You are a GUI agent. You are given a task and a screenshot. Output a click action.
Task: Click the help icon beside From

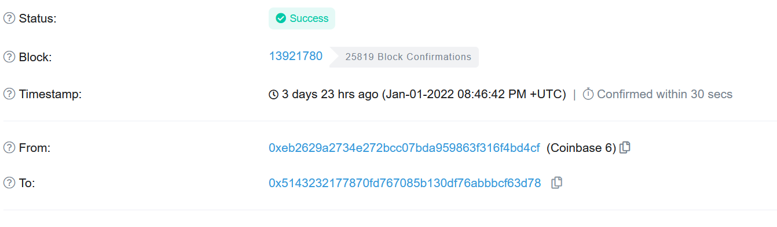coord(9,148)
